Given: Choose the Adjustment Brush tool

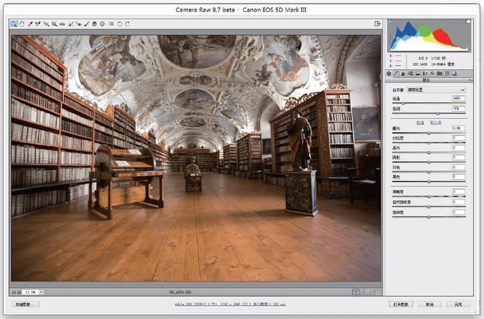Looking at the screenshot, I should pyautogui.click(x=86, y=23).
